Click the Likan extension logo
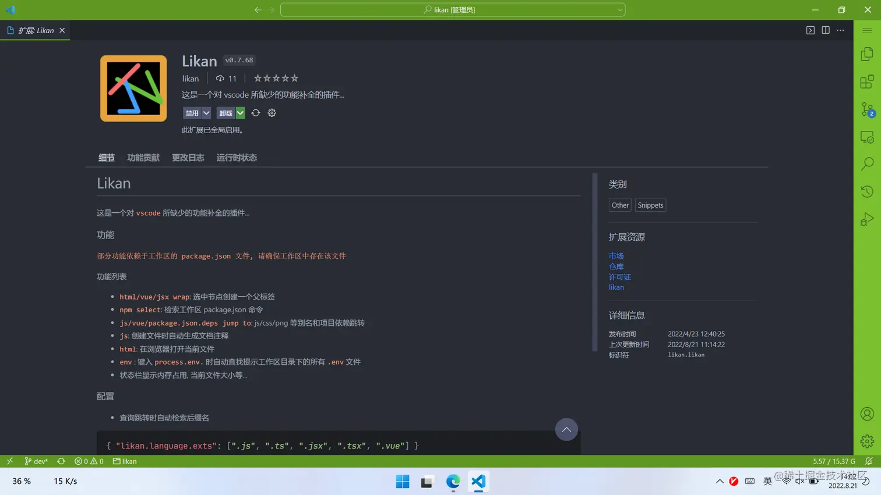 pyautogui.click(x=133, y=88)
